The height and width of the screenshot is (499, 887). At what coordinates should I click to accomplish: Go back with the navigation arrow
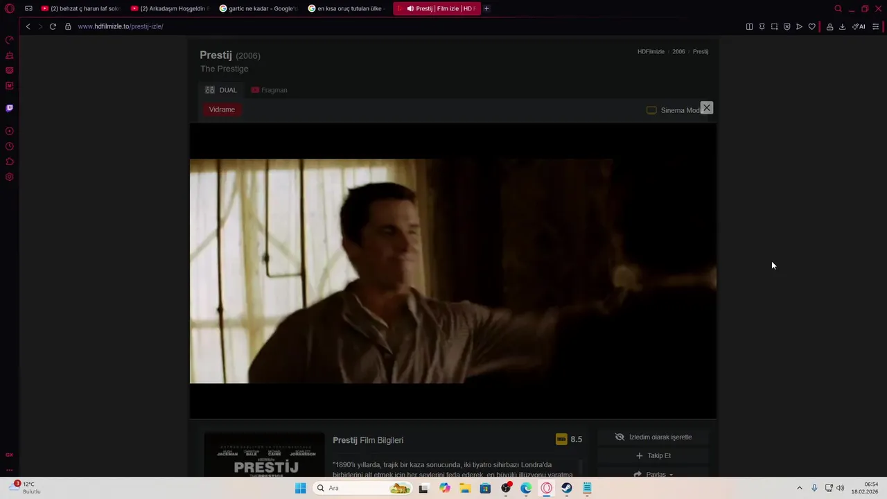tap(28, 26)
